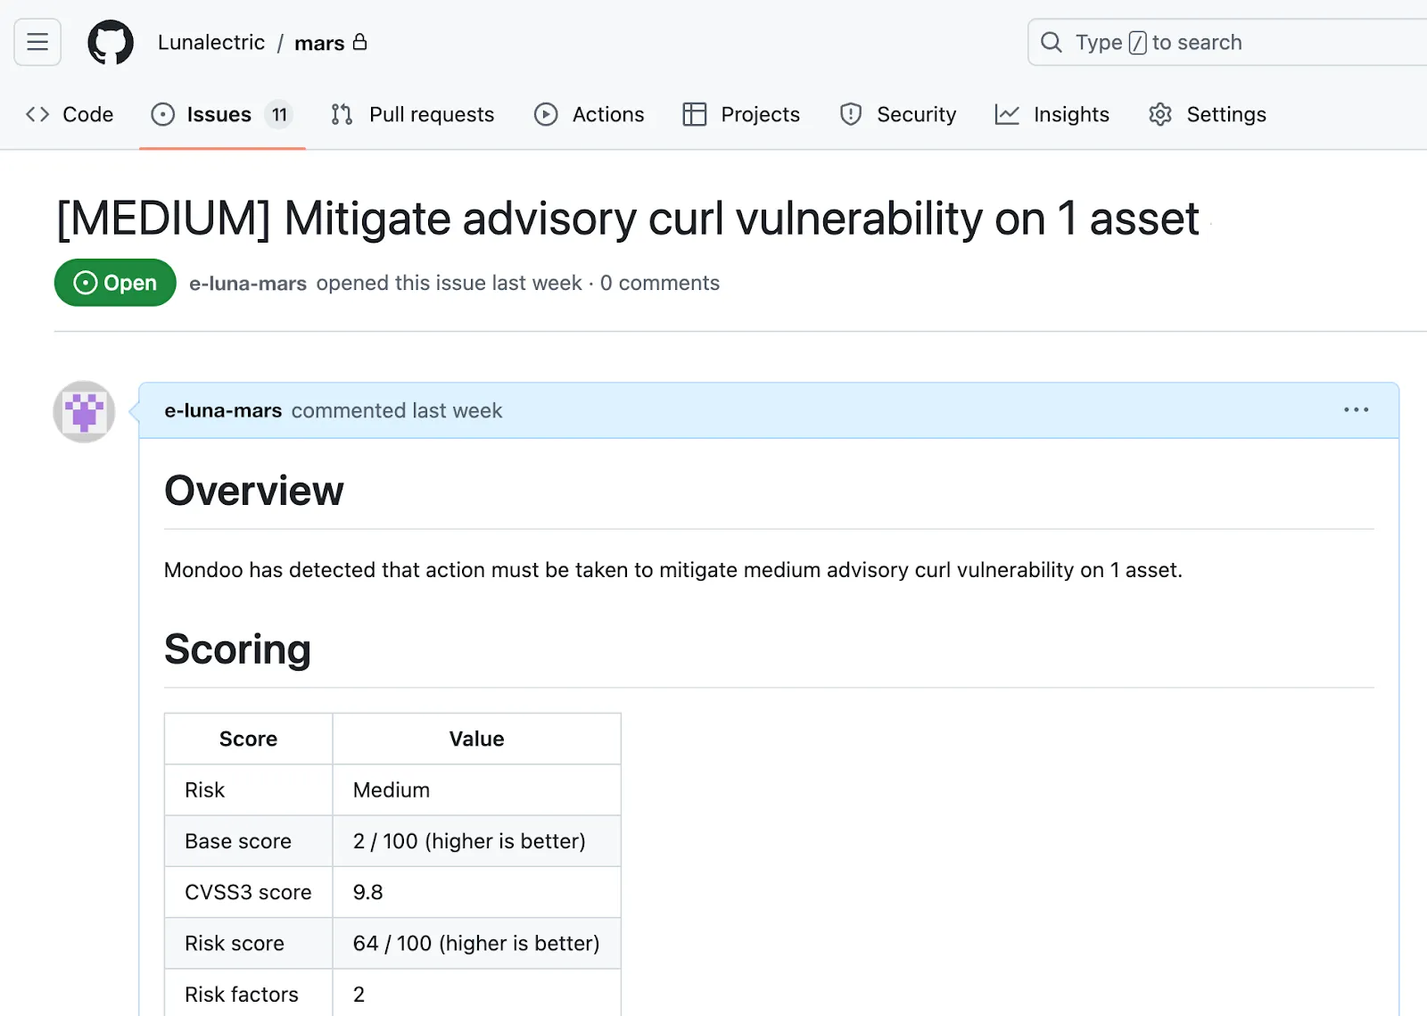
Task: Click the Issues count badge 11
Action: coord(279,114)
